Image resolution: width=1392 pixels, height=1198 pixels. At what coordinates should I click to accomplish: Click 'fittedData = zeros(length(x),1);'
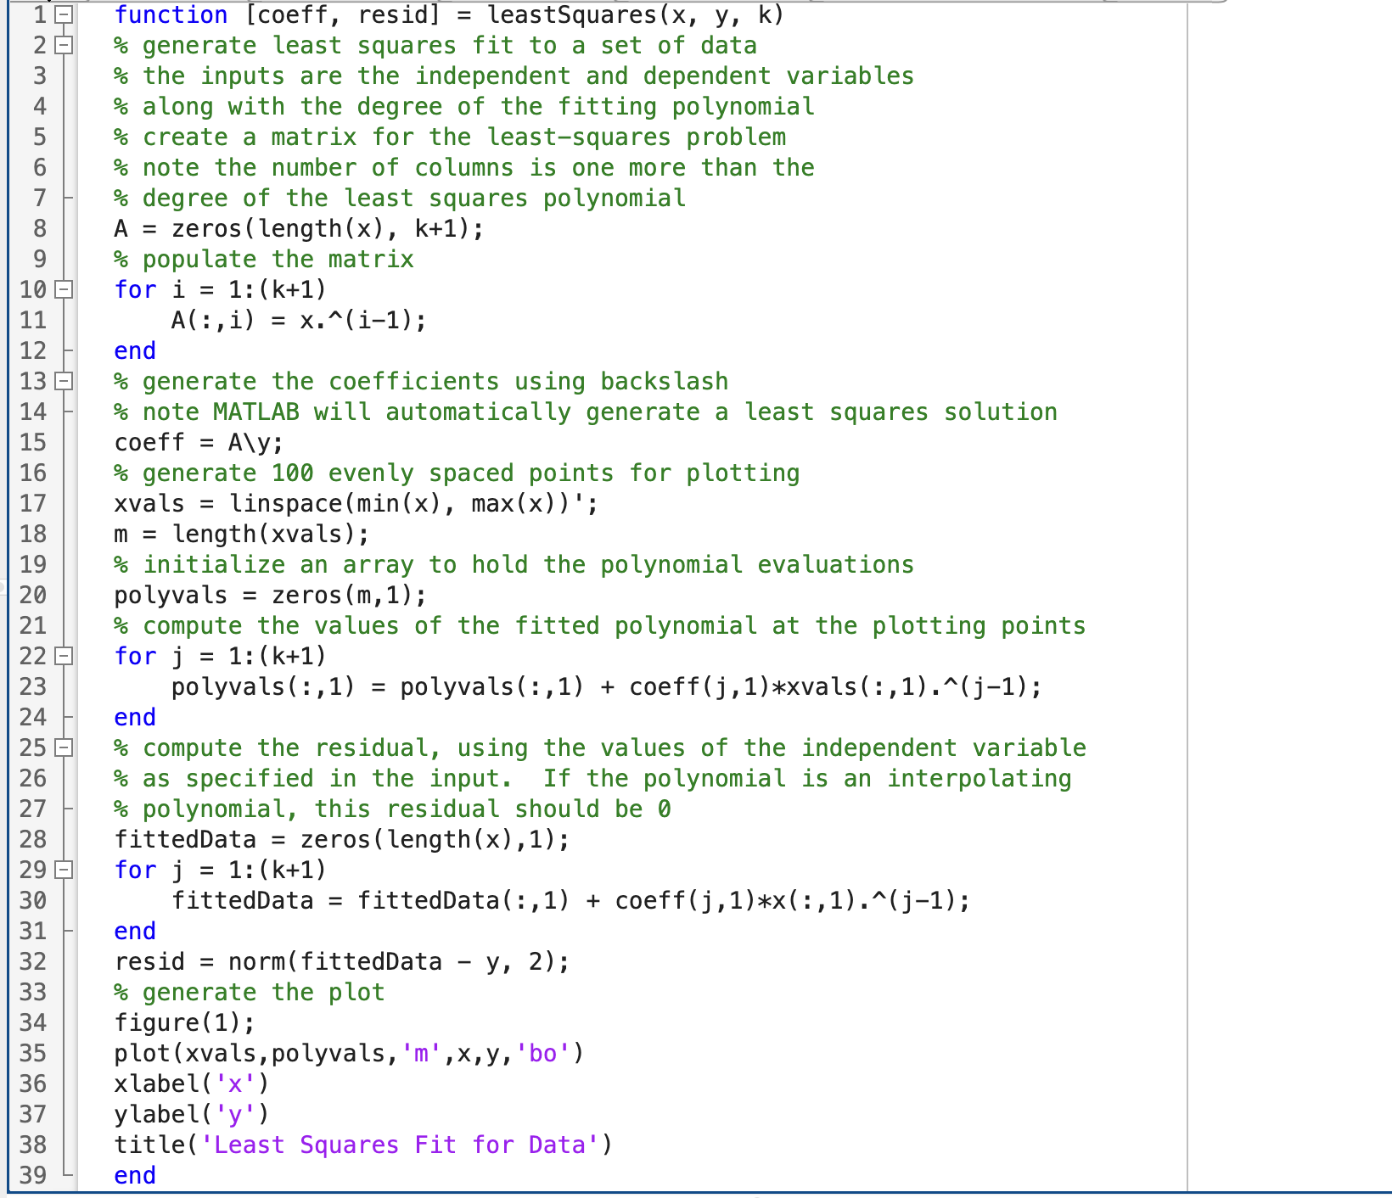342,840
